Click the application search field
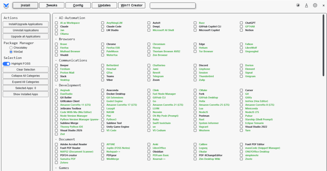Screen dimensions: 327x171 (x=173, y=5)
